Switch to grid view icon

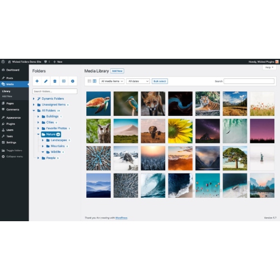tap(95, 81)
